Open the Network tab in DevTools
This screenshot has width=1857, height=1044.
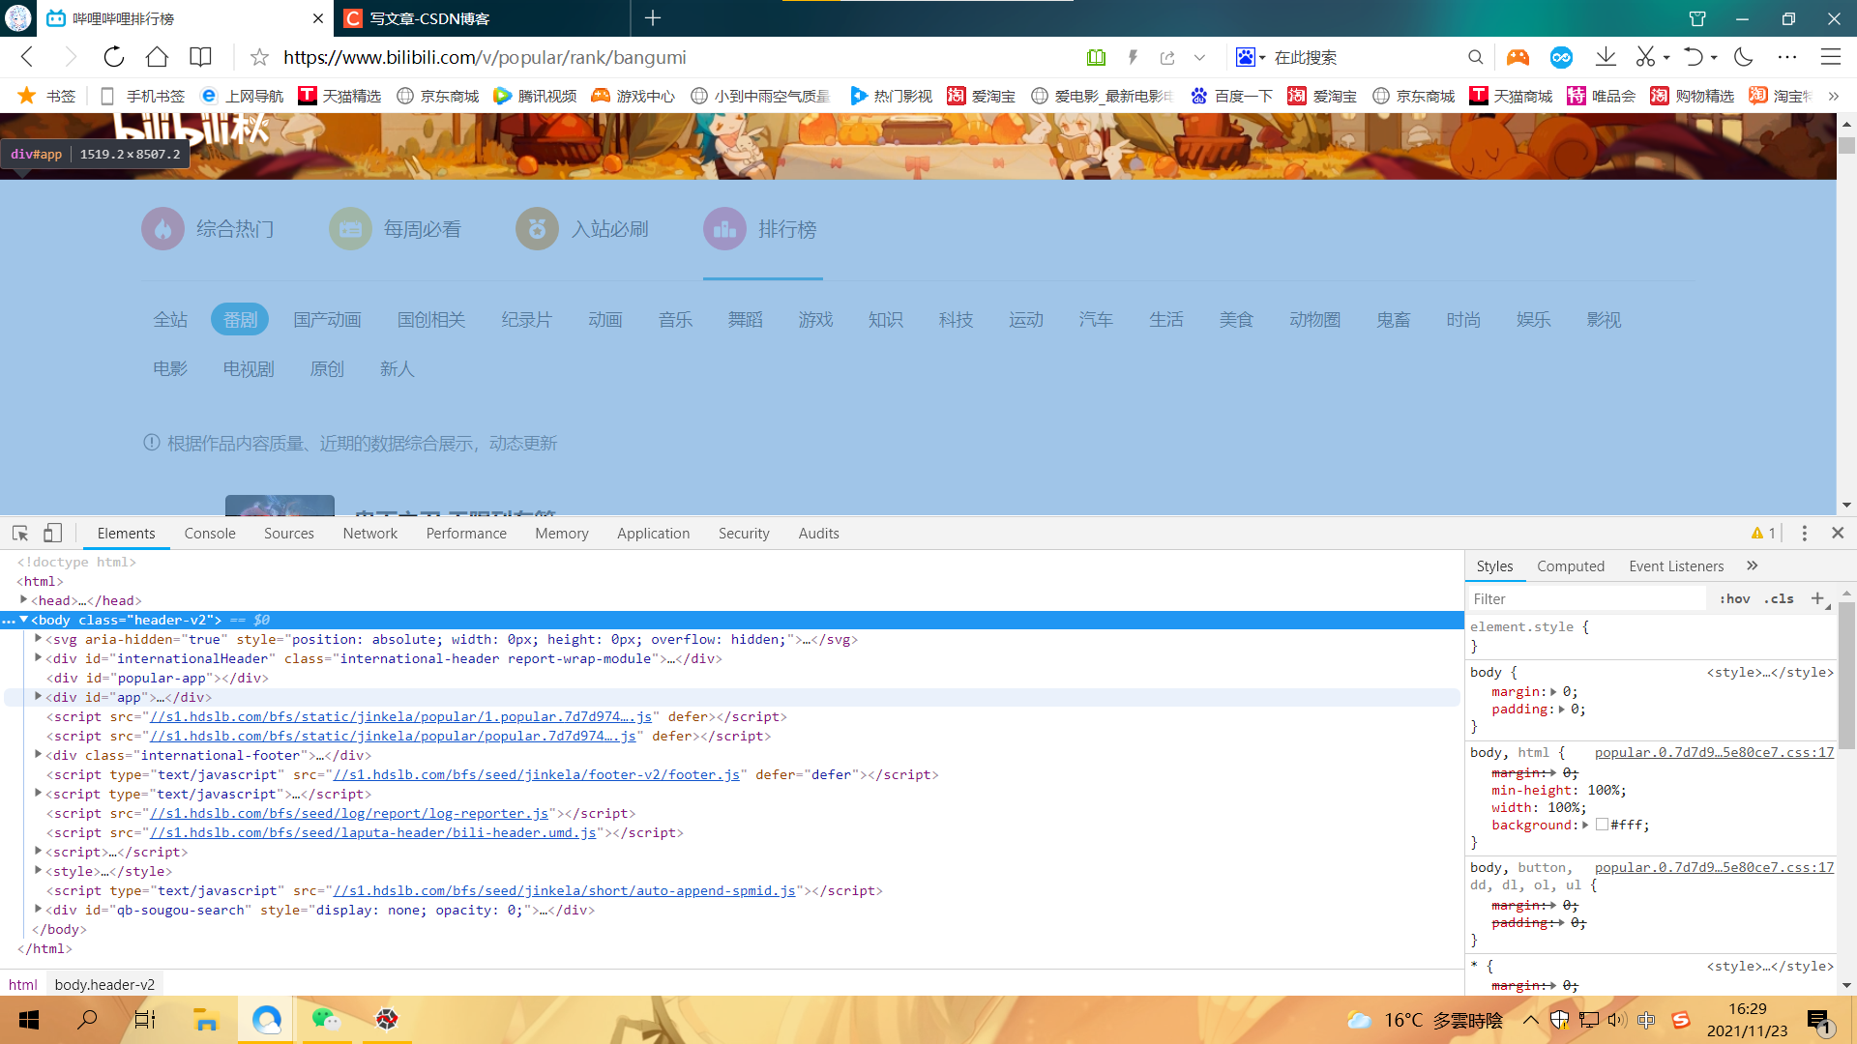click(x=370, y=533)
